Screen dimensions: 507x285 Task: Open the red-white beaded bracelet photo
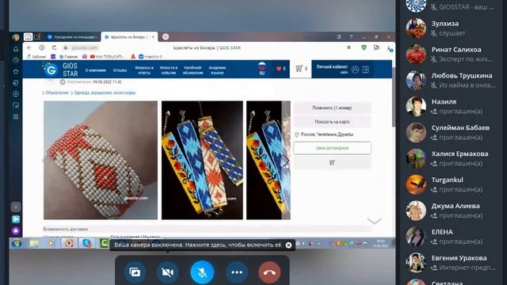pos(101,160)
